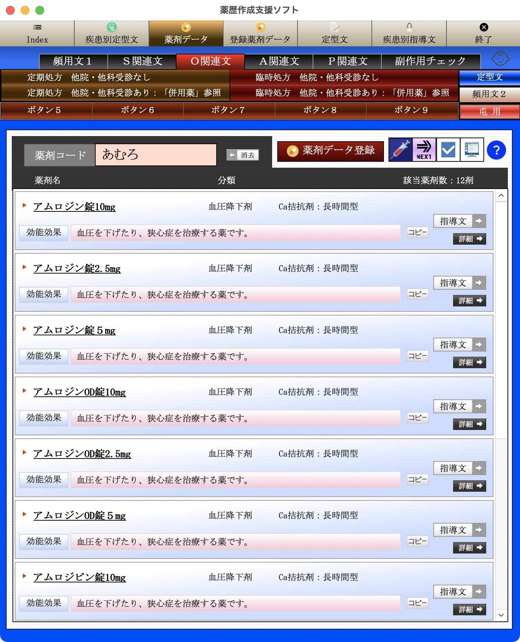The height and width of the screenshot is (642, 520).
Task: Click the blue checkmark icon
Action: point(448,150)
